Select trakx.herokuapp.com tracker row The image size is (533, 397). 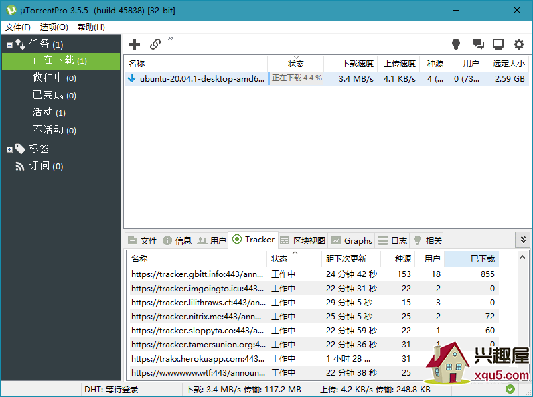pos(314,359)
